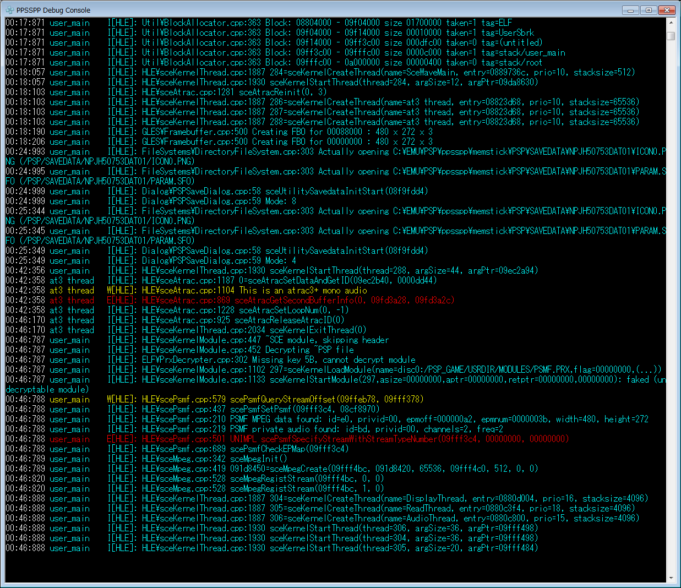The height and width of the screenshot is (588, 681).
Task: Click the tag=UserSbrk block allocator line
Action: 337,32
